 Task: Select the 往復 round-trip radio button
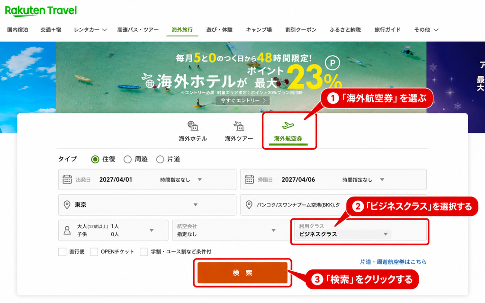pyautogui.click(x=95, y=159)
